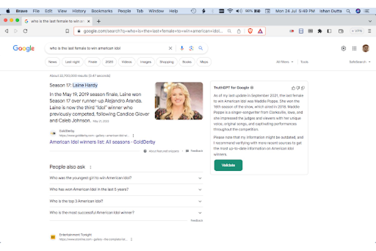Open Google quick settings gear

click(344, 48)
